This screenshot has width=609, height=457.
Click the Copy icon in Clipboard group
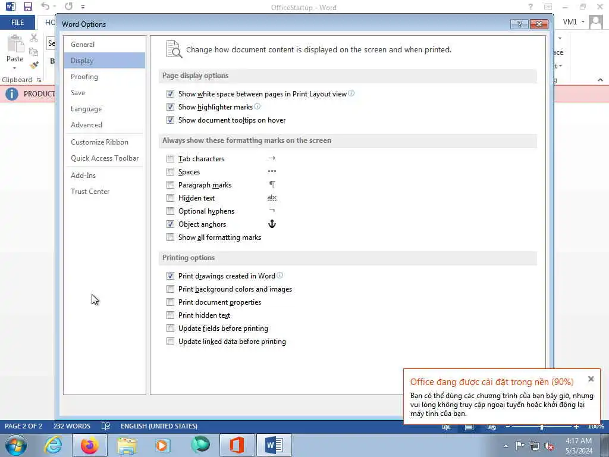pyautogui.click(x=34, y=52)
